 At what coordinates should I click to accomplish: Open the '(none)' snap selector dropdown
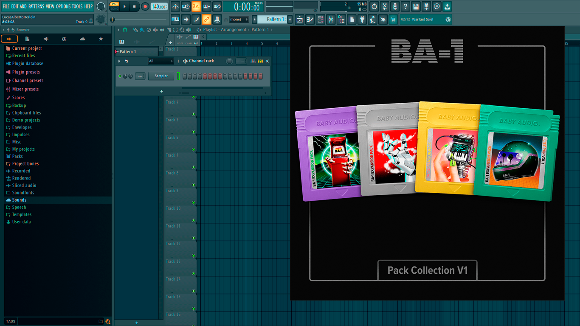click(x=239, y=19)
